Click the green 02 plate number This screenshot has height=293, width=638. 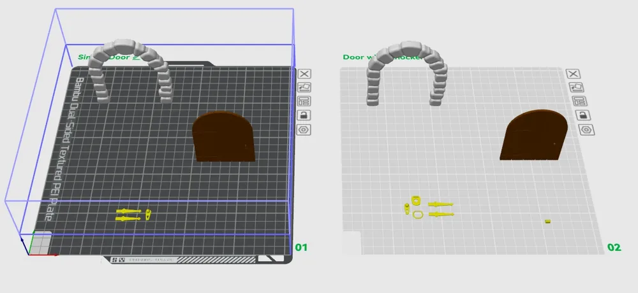(x=614, y=247)
